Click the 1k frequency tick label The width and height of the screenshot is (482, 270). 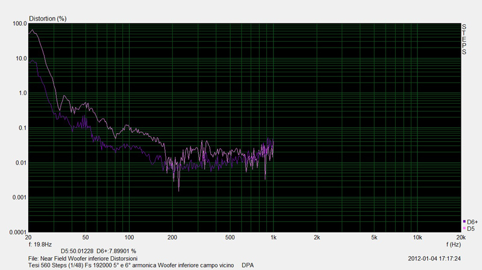[274, 237]
